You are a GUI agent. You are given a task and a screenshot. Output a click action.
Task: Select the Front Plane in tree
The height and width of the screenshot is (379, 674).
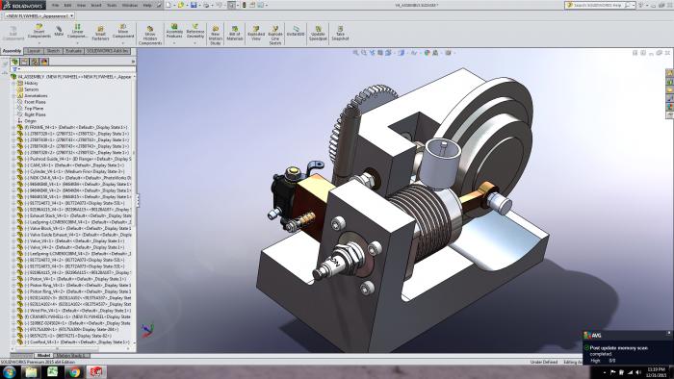35,102
